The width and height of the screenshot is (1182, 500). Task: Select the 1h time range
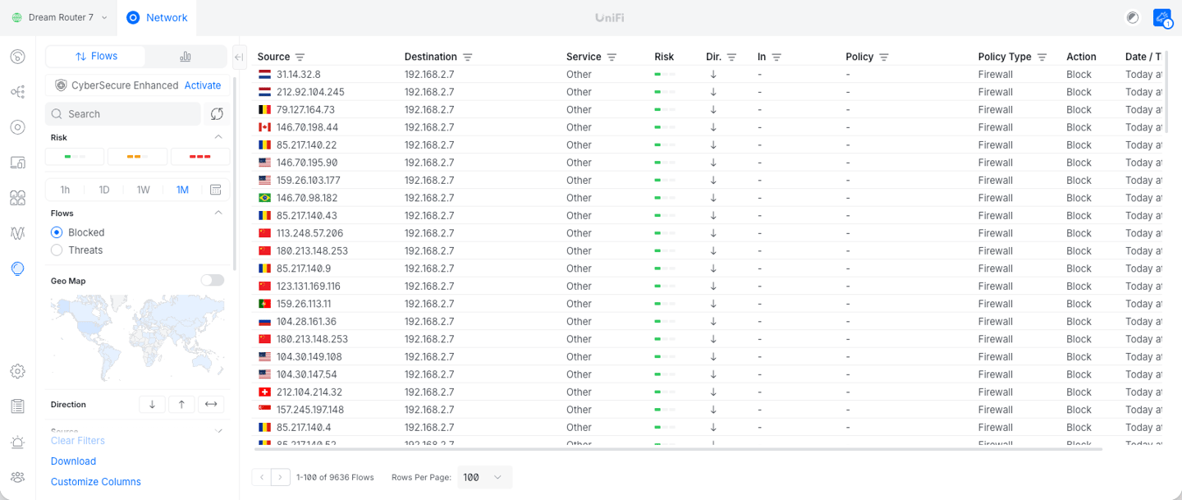pos(65,190)
